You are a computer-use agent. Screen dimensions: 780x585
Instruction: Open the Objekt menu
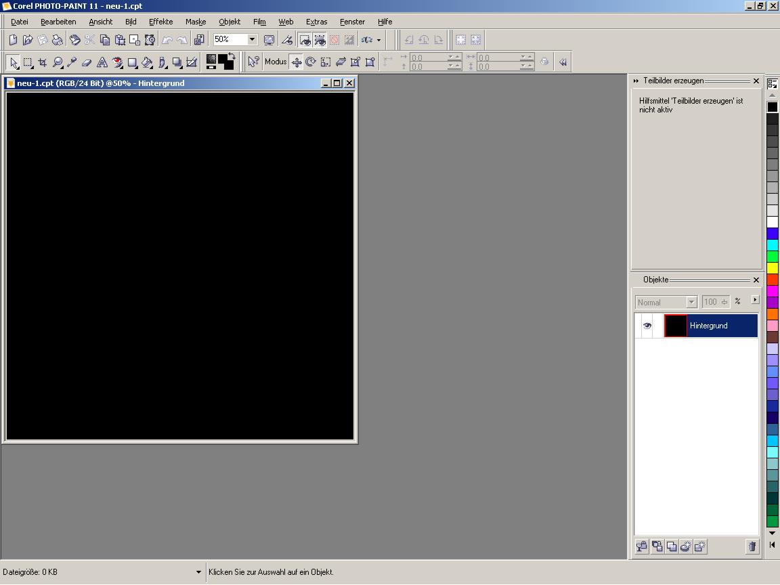(x=230, y=22)
